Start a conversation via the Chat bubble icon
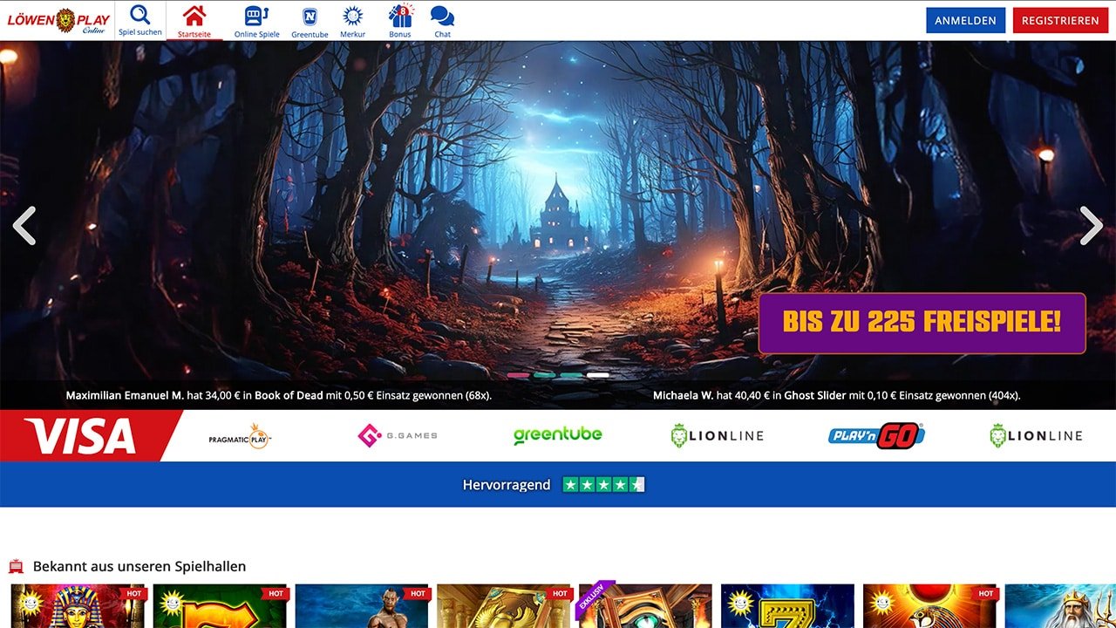The width and height of the screenshot is (1116, 628). 442,15
